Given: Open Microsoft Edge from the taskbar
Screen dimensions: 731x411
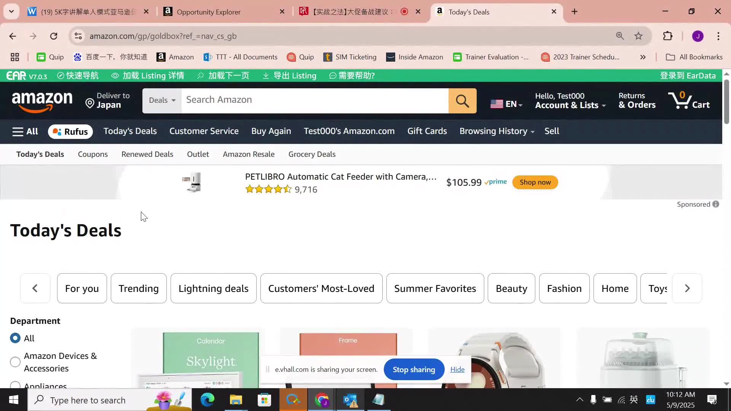Looking at the screenshot, I should (x=207, y=400).
